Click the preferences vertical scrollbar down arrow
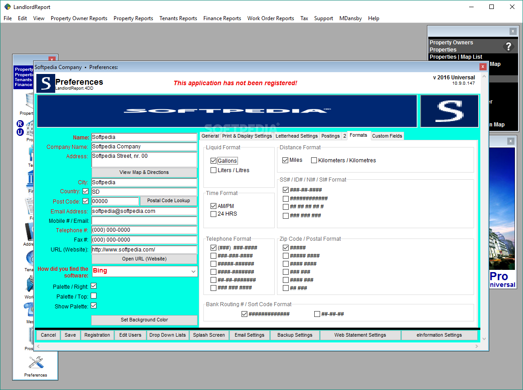 pos(484,339)
